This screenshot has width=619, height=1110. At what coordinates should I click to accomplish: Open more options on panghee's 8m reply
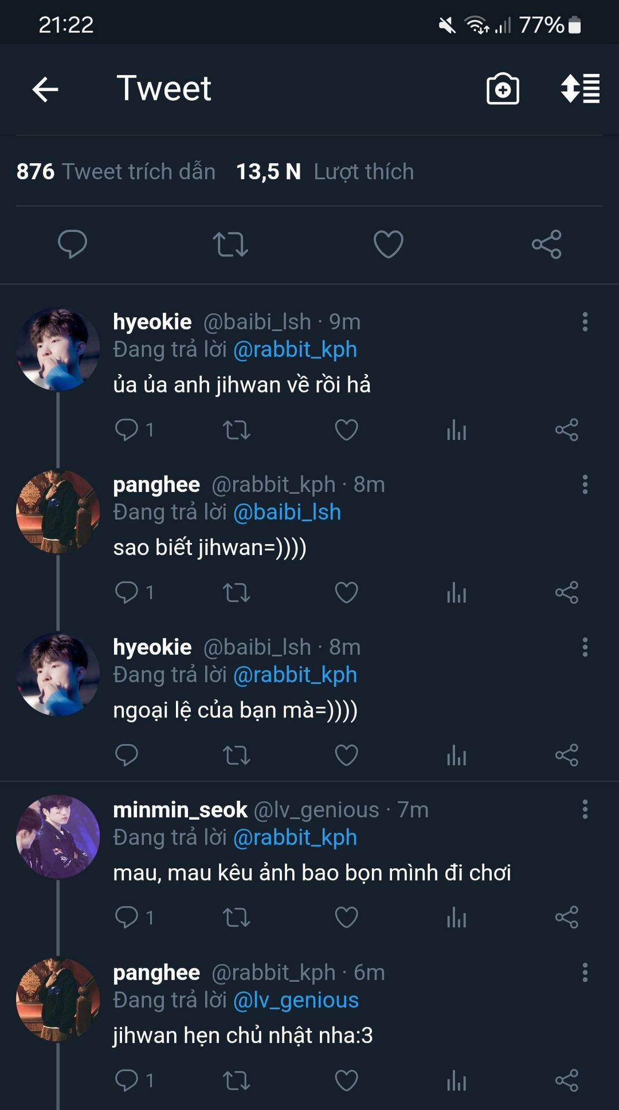click(585, 484)
